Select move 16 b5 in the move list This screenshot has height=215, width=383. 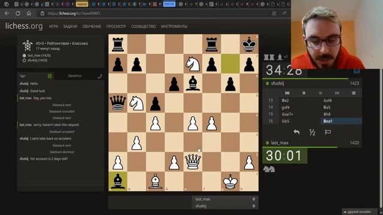[300, 121]
